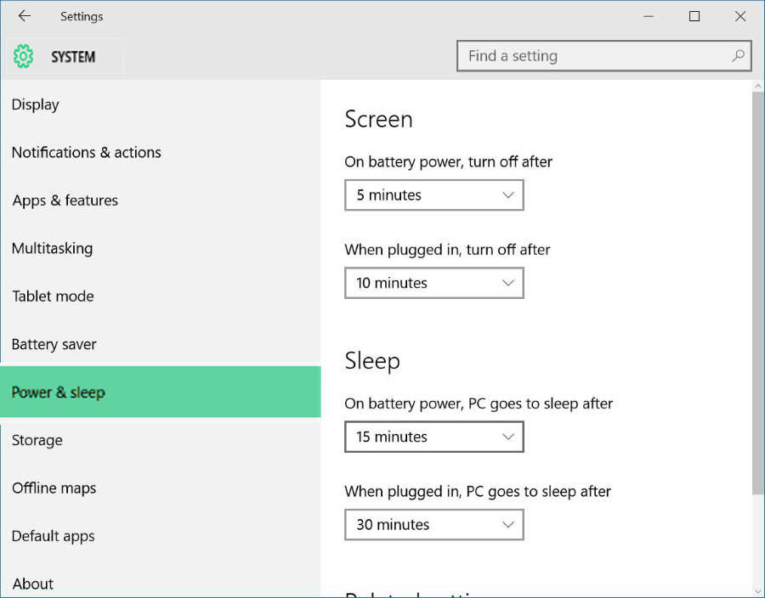The image size is (765, 598).
Task: Open the About page
Action: pos(32,584)
